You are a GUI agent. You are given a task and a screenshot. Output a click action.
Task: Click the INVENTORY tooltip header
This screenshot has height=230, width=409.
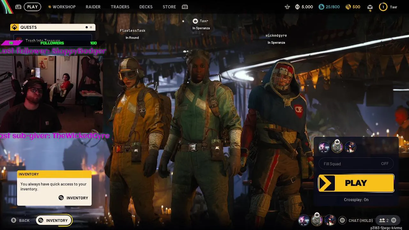[x=54, y=174]
